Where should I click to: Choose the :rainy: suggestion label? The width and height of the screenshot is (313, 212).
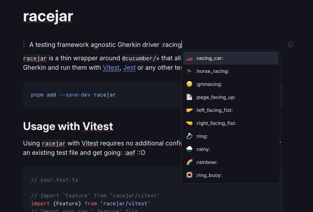point(203,149)
